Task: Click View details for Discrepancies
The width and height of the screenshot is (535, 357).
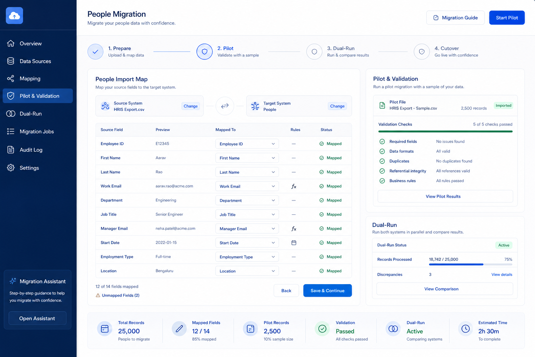Action: (x=502, y=275)
